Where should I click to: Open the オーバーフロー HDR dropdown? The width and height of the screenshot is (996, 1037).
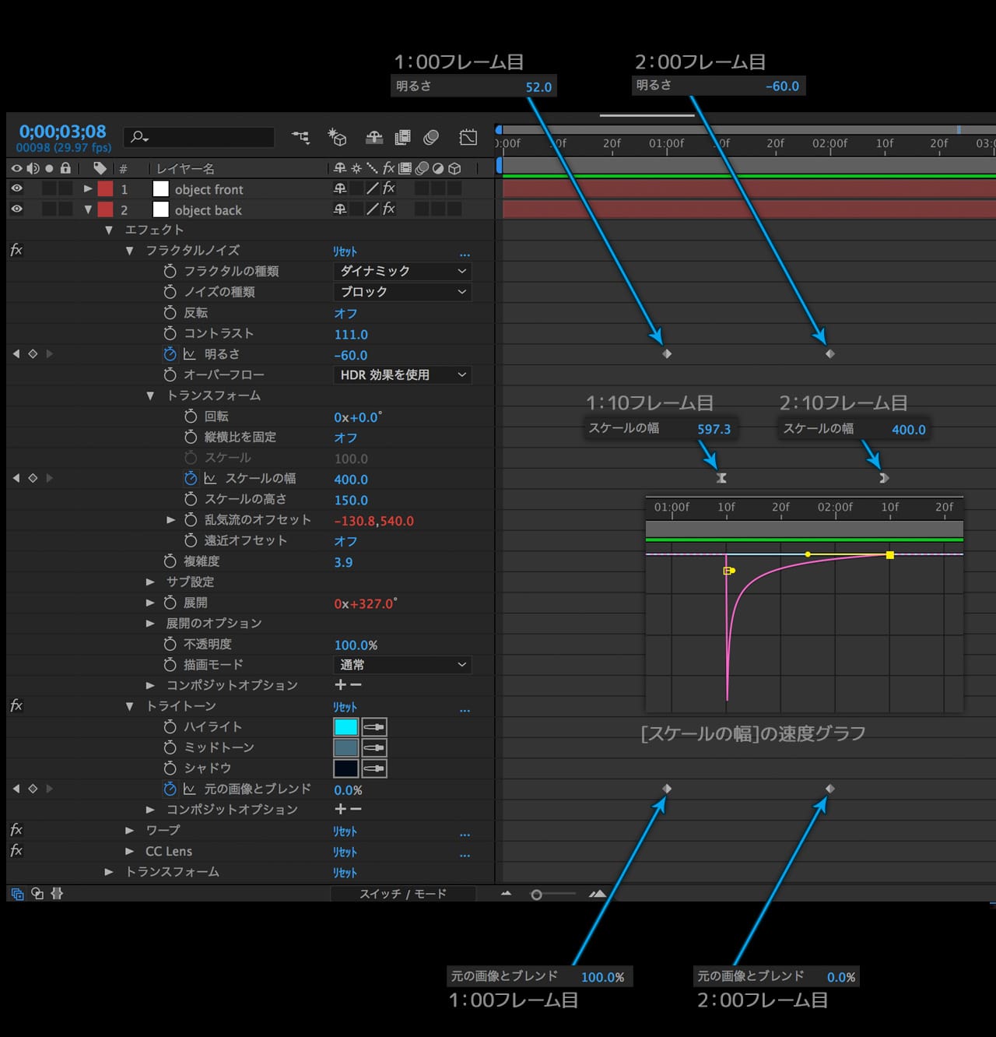402,374
